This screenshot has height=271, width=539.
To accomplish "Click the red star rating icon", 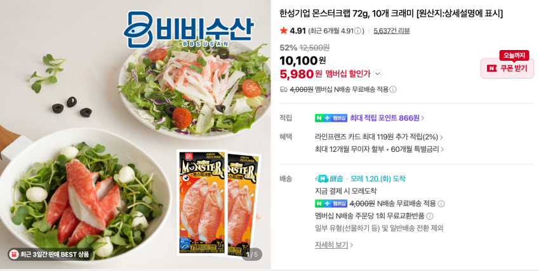I will (284, 30).
